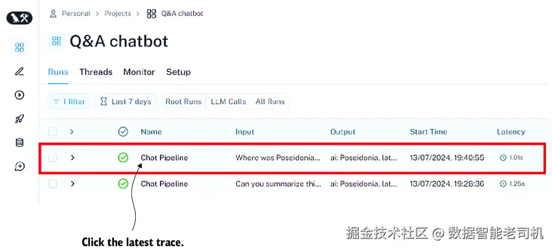Open the pencil annotation icon in sidebar
This screenshot has height=249, width=552.
(x=19, y=71)
